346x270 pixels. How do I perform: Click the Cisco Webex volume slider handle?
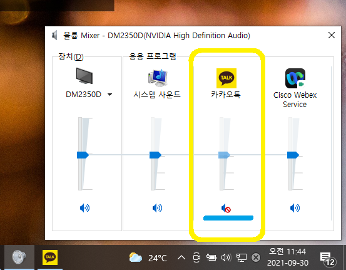(293, 155)
